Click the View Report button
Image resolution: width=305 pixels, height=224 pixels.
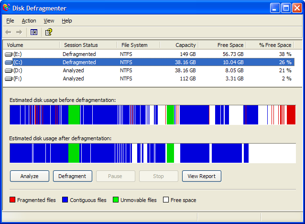202,176
